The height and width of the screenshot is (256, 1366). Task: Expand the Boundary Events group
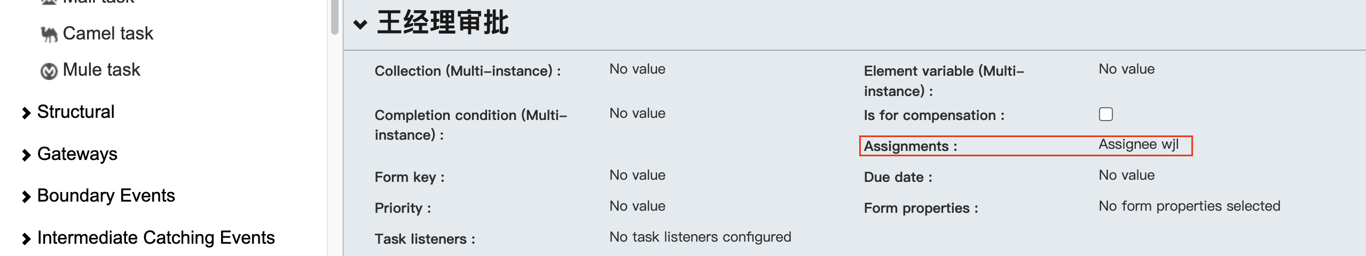click(x=106, y=196)
